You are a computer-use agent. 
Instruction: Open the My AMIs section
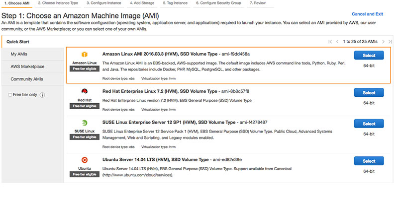[x=20, y=54]
